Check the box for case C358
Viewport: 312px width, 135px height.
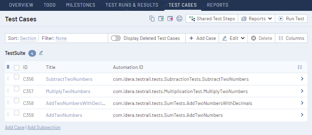coord(16,101)
